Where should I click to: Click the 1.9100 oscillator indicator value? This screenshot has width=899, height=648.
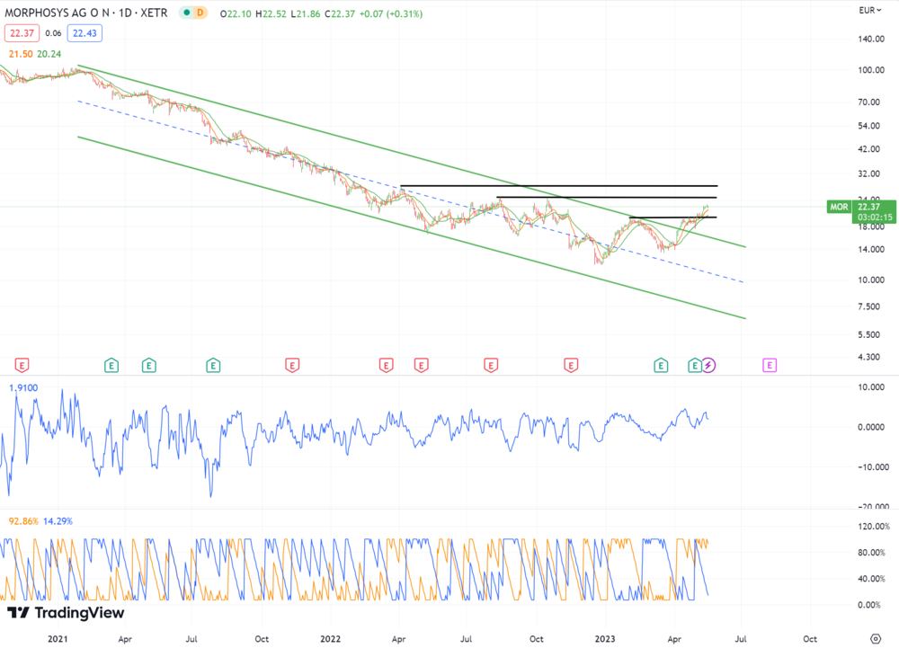pyautogui.click(x=23, y=388)
